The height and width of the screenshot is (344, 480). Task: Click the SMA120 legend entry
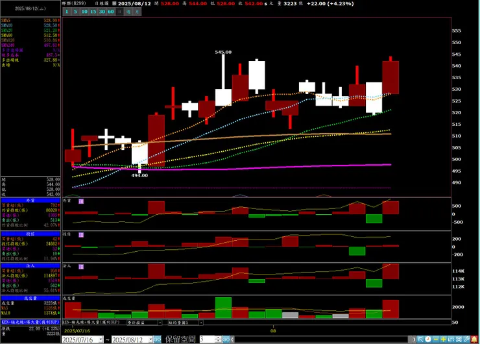coord(30,40)
